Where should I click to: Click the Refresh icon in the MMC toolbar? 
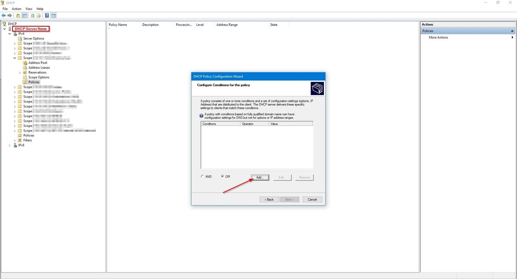point(32,15)
